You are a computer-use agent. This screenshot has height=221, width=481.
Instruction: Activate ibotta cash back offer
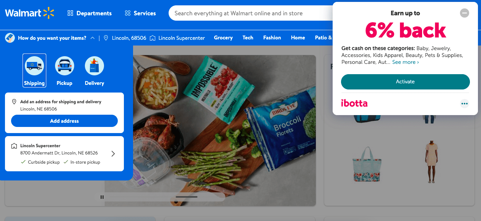405,82
